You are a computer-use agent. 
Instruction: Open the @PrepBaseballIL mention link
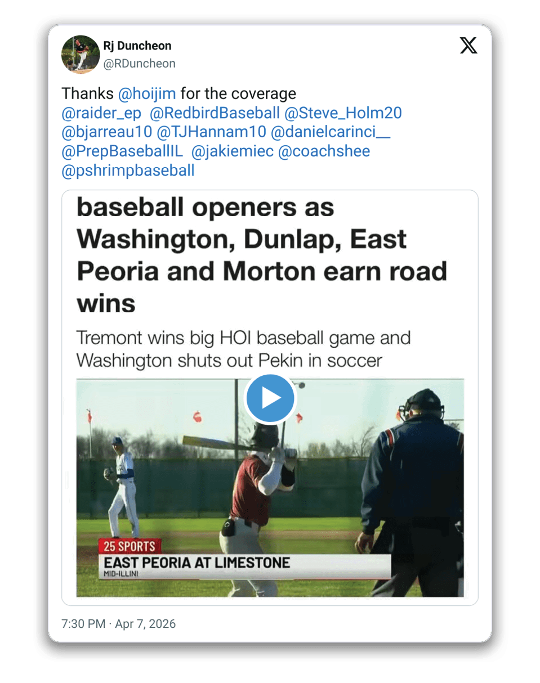click(x=122, y=151)
